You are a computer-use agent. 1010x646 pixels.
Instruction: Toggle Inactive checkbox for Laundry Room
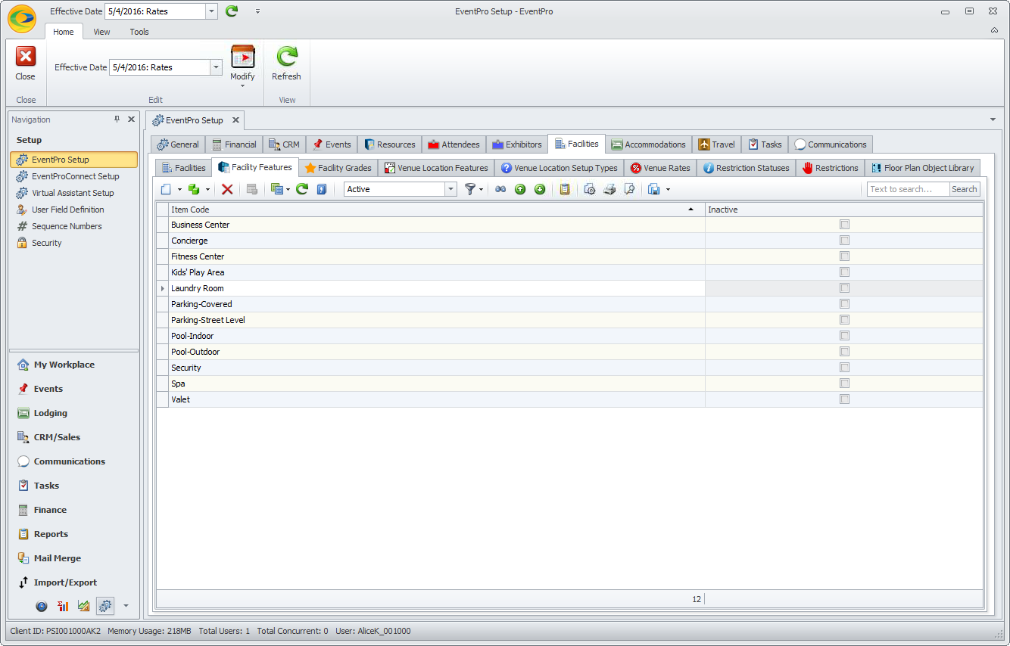pos(844,288)
